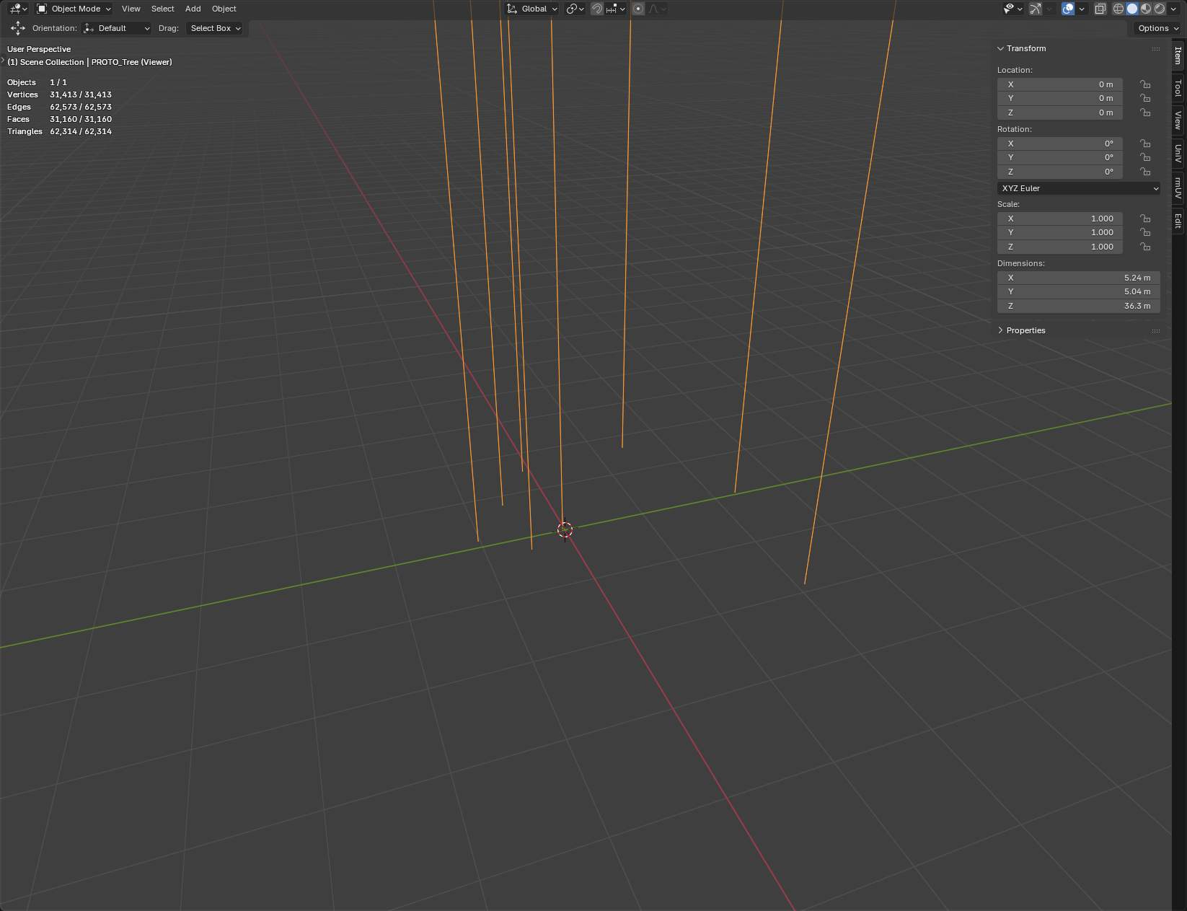
Task: Open the Add menu
Action: pos(193,9)
